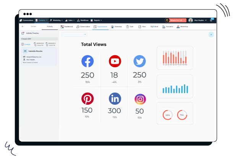Click the Alex Haydon profile avatar

191,20
